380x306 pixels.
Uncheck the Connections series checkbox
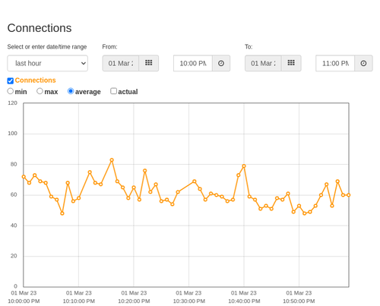[x=11, y=80]
